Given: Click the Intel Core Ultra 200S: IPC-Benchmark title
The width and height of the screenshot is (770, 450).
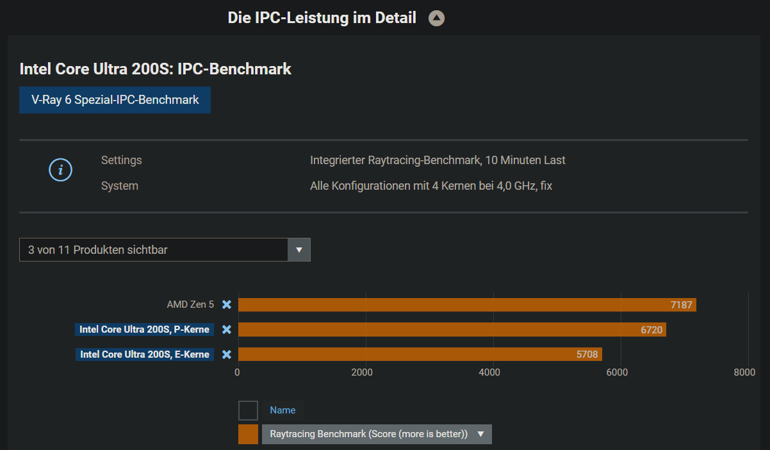Looking at the screenshot, I should click(x=156, y=69).
